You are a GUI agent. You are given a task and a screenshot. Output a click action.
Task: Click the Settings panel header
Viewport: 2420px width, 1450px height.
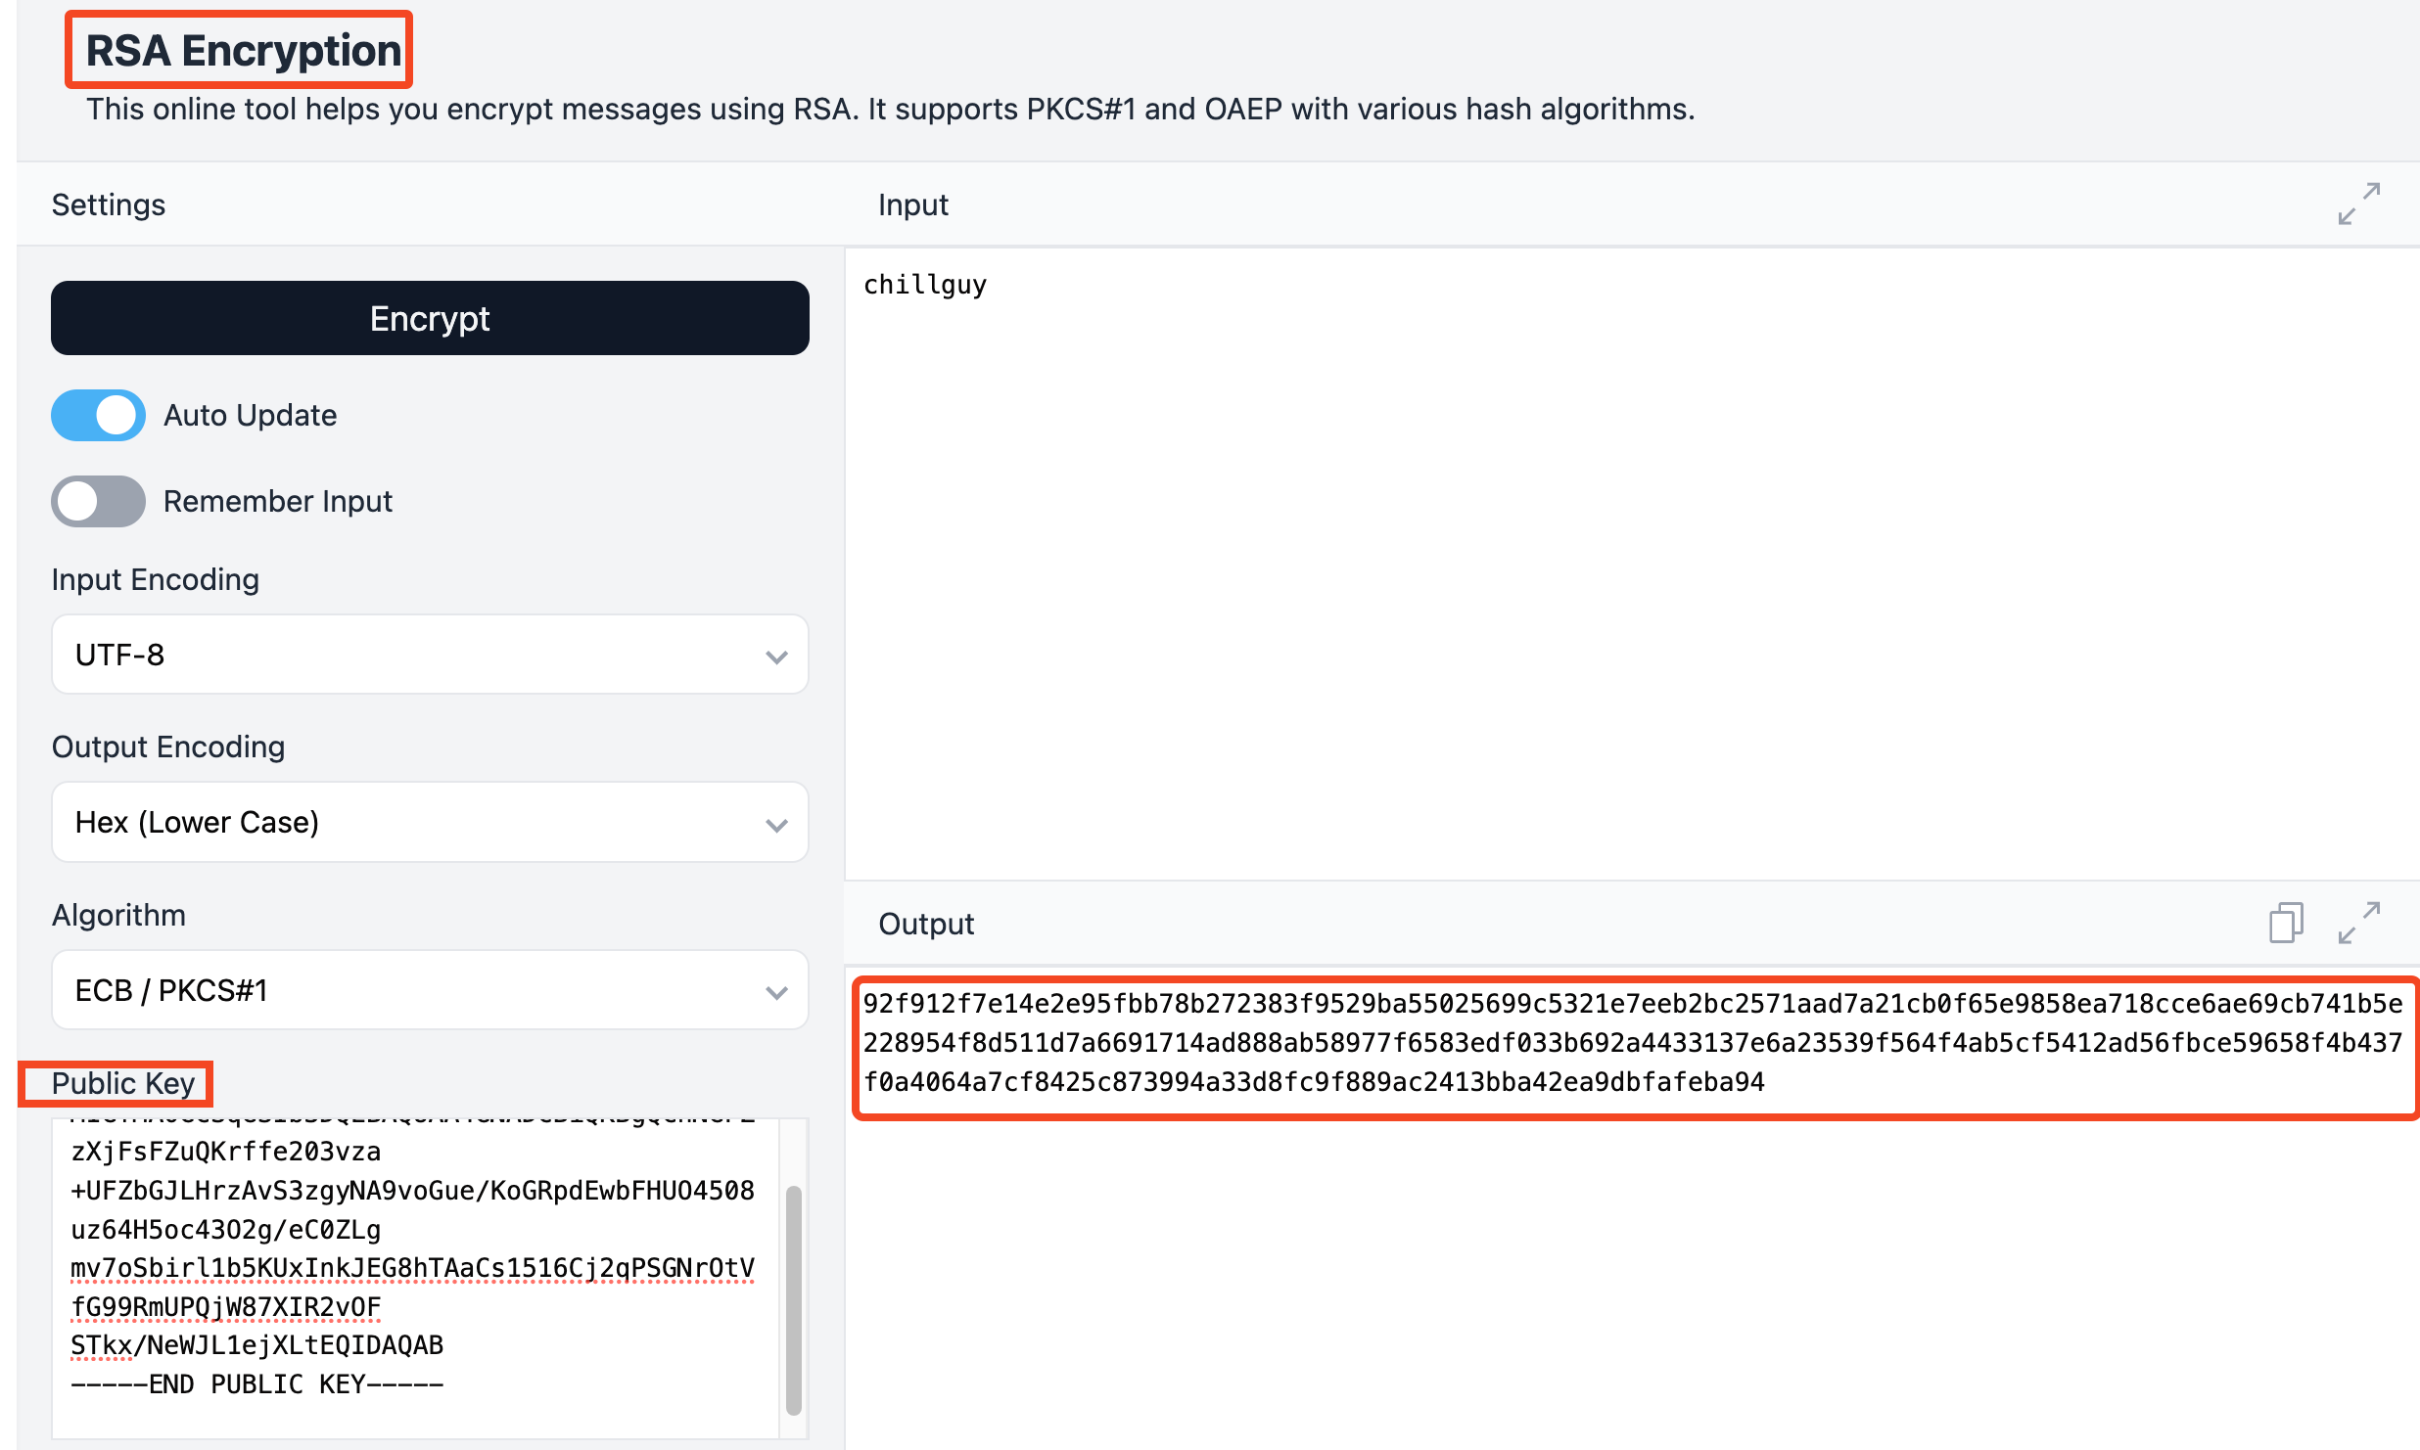click(x=109, y=204)
